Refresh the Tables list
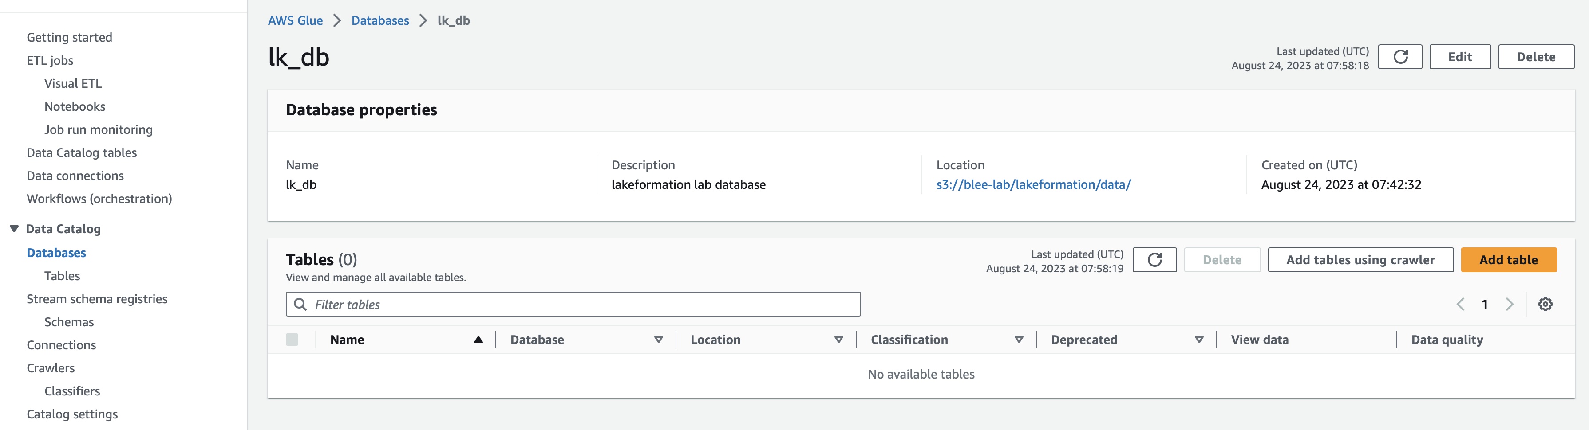This screenshot has width=1589, height=430. [1154, 260]
